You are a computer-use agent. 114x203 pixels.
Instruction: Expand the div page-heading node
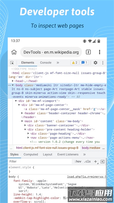[28, 133]
